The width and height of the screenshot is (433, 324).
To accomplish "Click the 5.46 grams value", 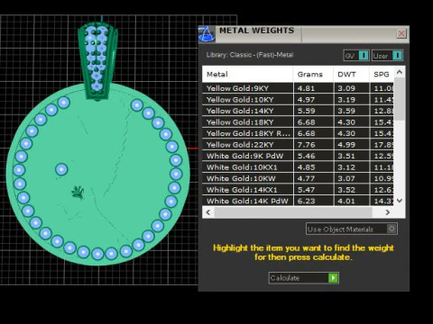I will (306, 156).
